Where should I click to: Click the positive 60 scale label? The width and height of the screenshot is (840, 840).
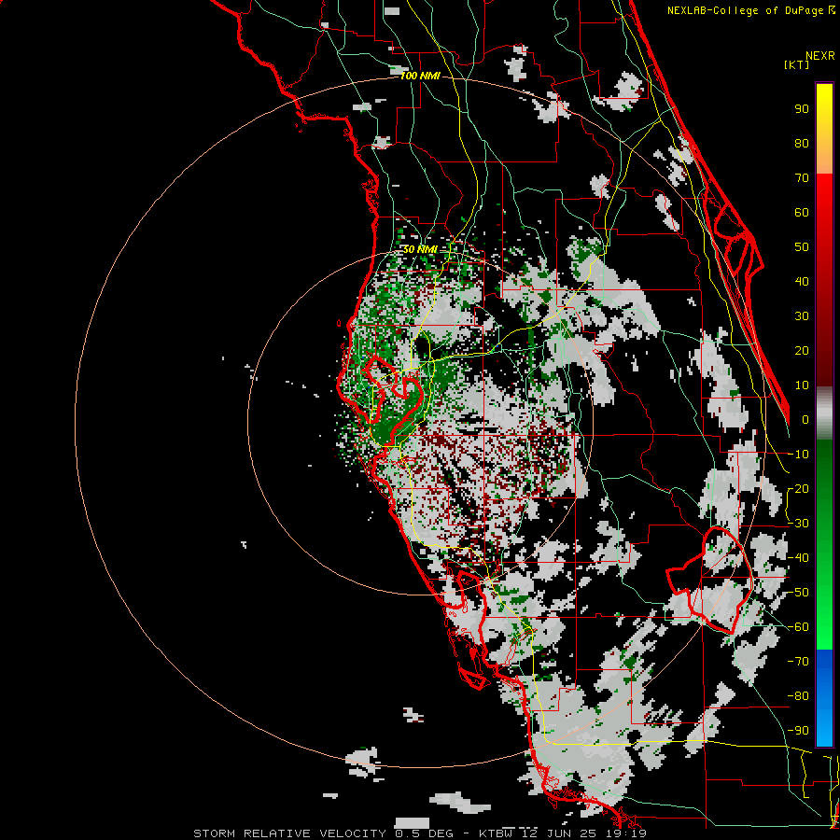tap(802, 212)
